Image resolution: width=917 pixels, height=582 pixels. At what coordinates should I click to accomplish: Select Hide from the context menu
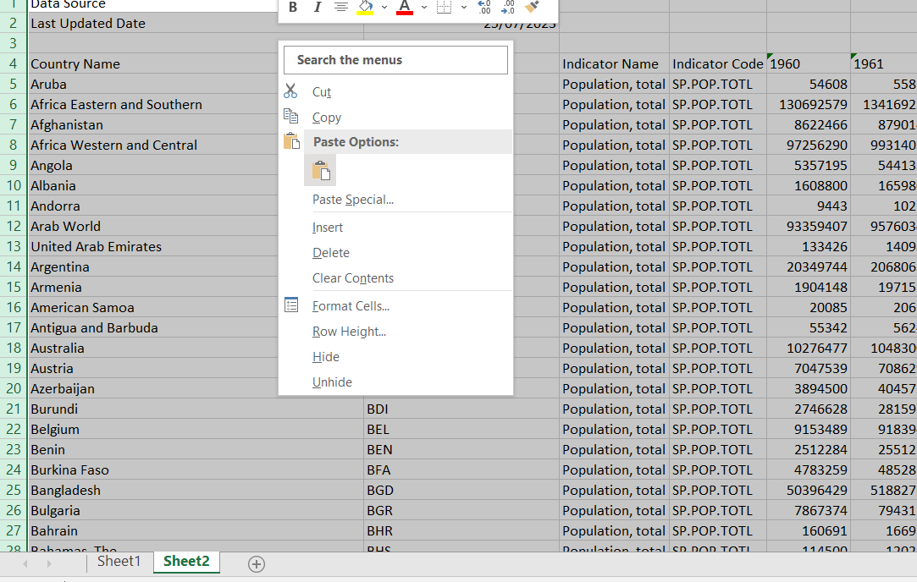pos(326,356)
